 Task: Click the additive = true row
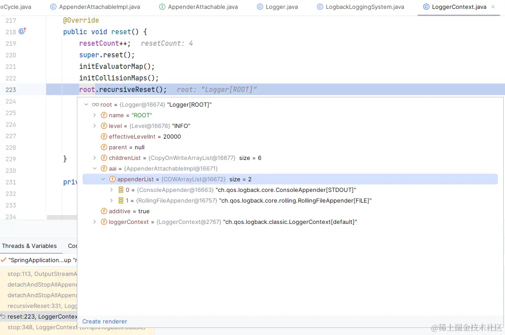pyautogui.click(x=290, y=211)
